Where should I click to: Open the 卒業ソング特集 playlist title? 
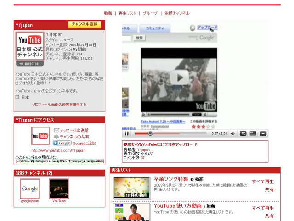pyautogui.click(x=171, y=179)
